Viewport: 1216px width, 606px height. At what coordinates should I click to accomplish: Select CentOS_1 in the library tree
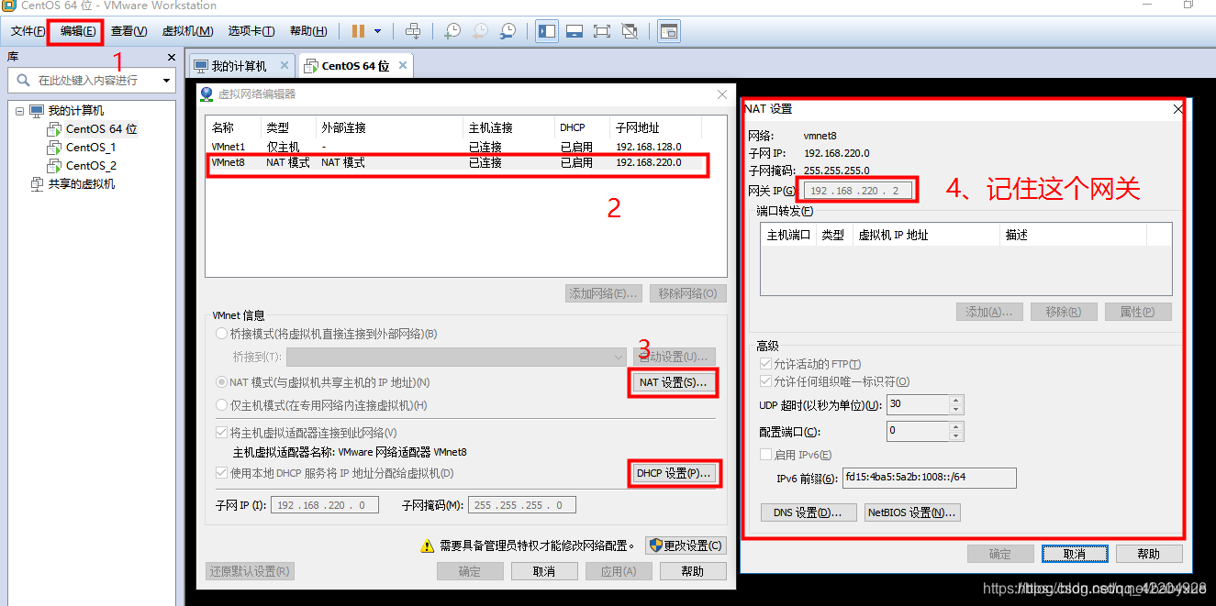coord(90,148)
